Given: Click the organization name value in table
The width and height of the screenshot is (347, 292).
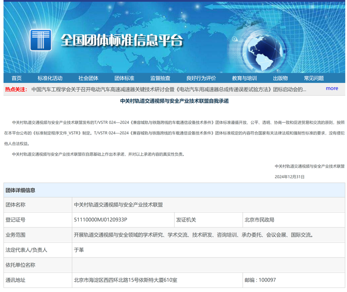Looking at the screenshot, I should [x=118, y=204].
